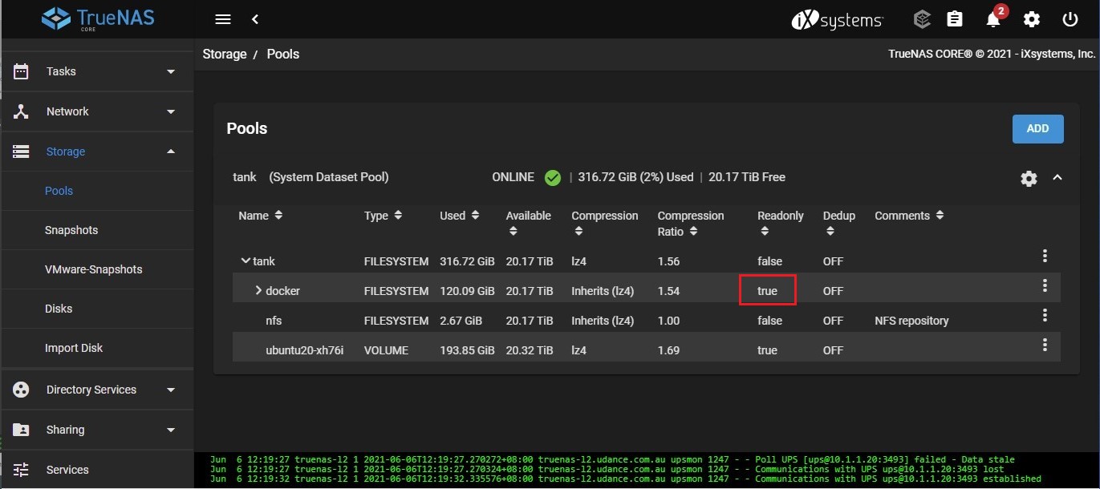The height and width of the screenshot is (489, 1100).
Task: Open actions menu for tank dataset row
Action: pyautogui.click(x=1045, y=256)
